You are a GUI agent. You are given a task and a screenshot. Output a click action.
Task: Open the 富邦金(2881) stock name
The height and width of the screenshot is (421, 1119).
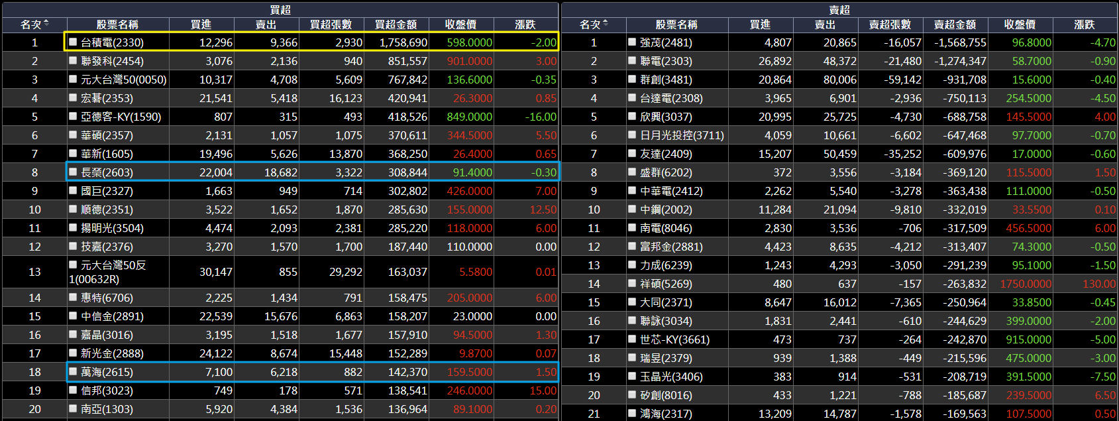pyautogui.click(x=671, y=247)
